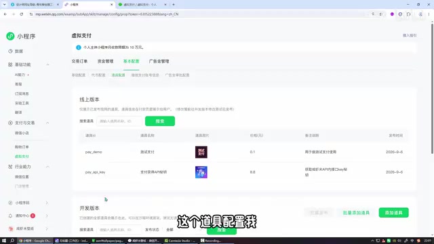Collapse the 行业能力 sidebar section

[47, 167]
